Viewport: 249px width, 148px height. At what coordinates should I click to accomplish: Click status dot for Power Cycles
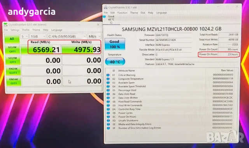click(x=108, y=113)
